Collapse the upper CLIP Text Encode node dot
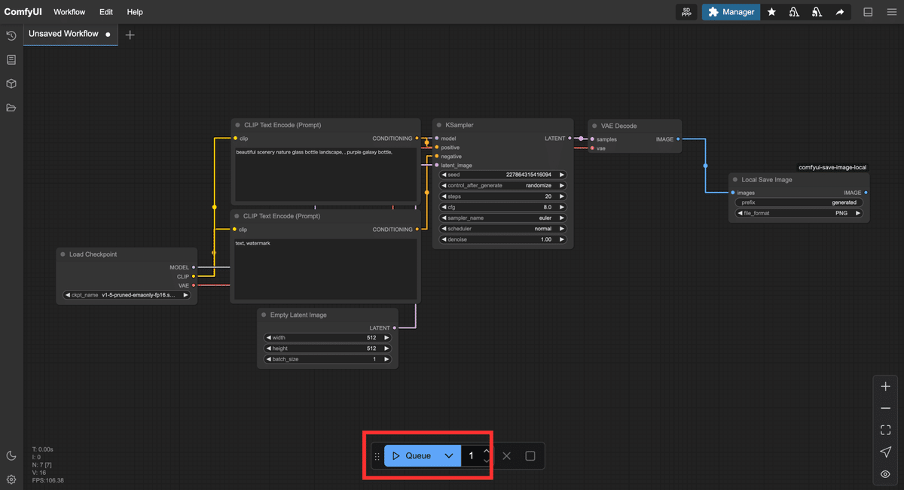The width and height of the screenshot is (904, 490). (x=237, y=125)
